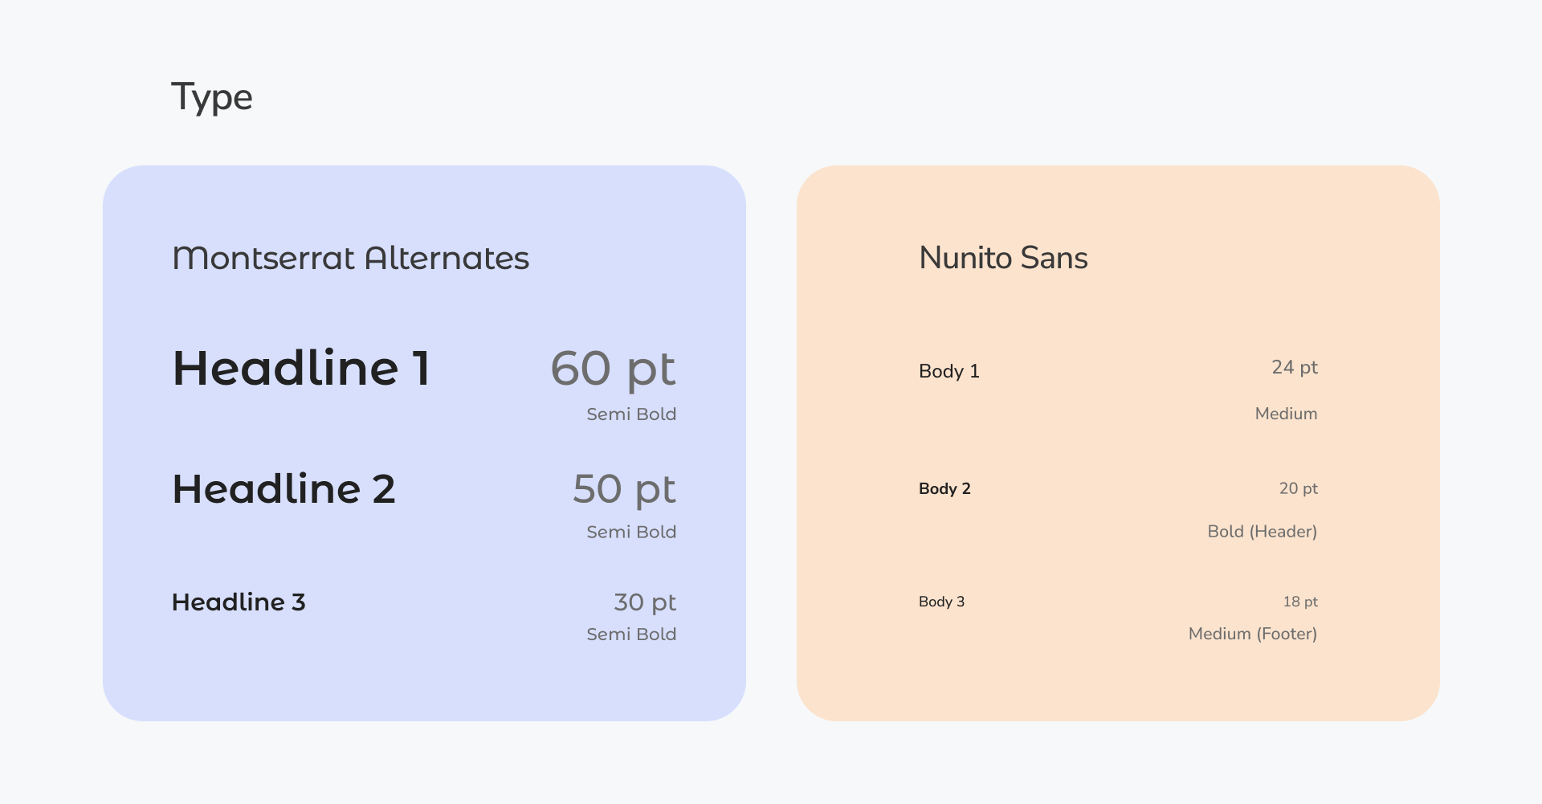Click "Semi Bold" beneath the 60 pt label
Image resolution: width=1542 pixels, height=804 pixels.
631,414
